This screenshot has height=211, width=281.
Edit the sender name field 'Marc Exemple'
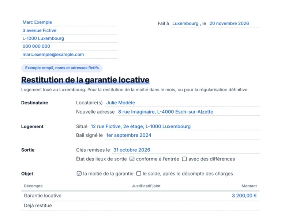[x=70, y=22]
